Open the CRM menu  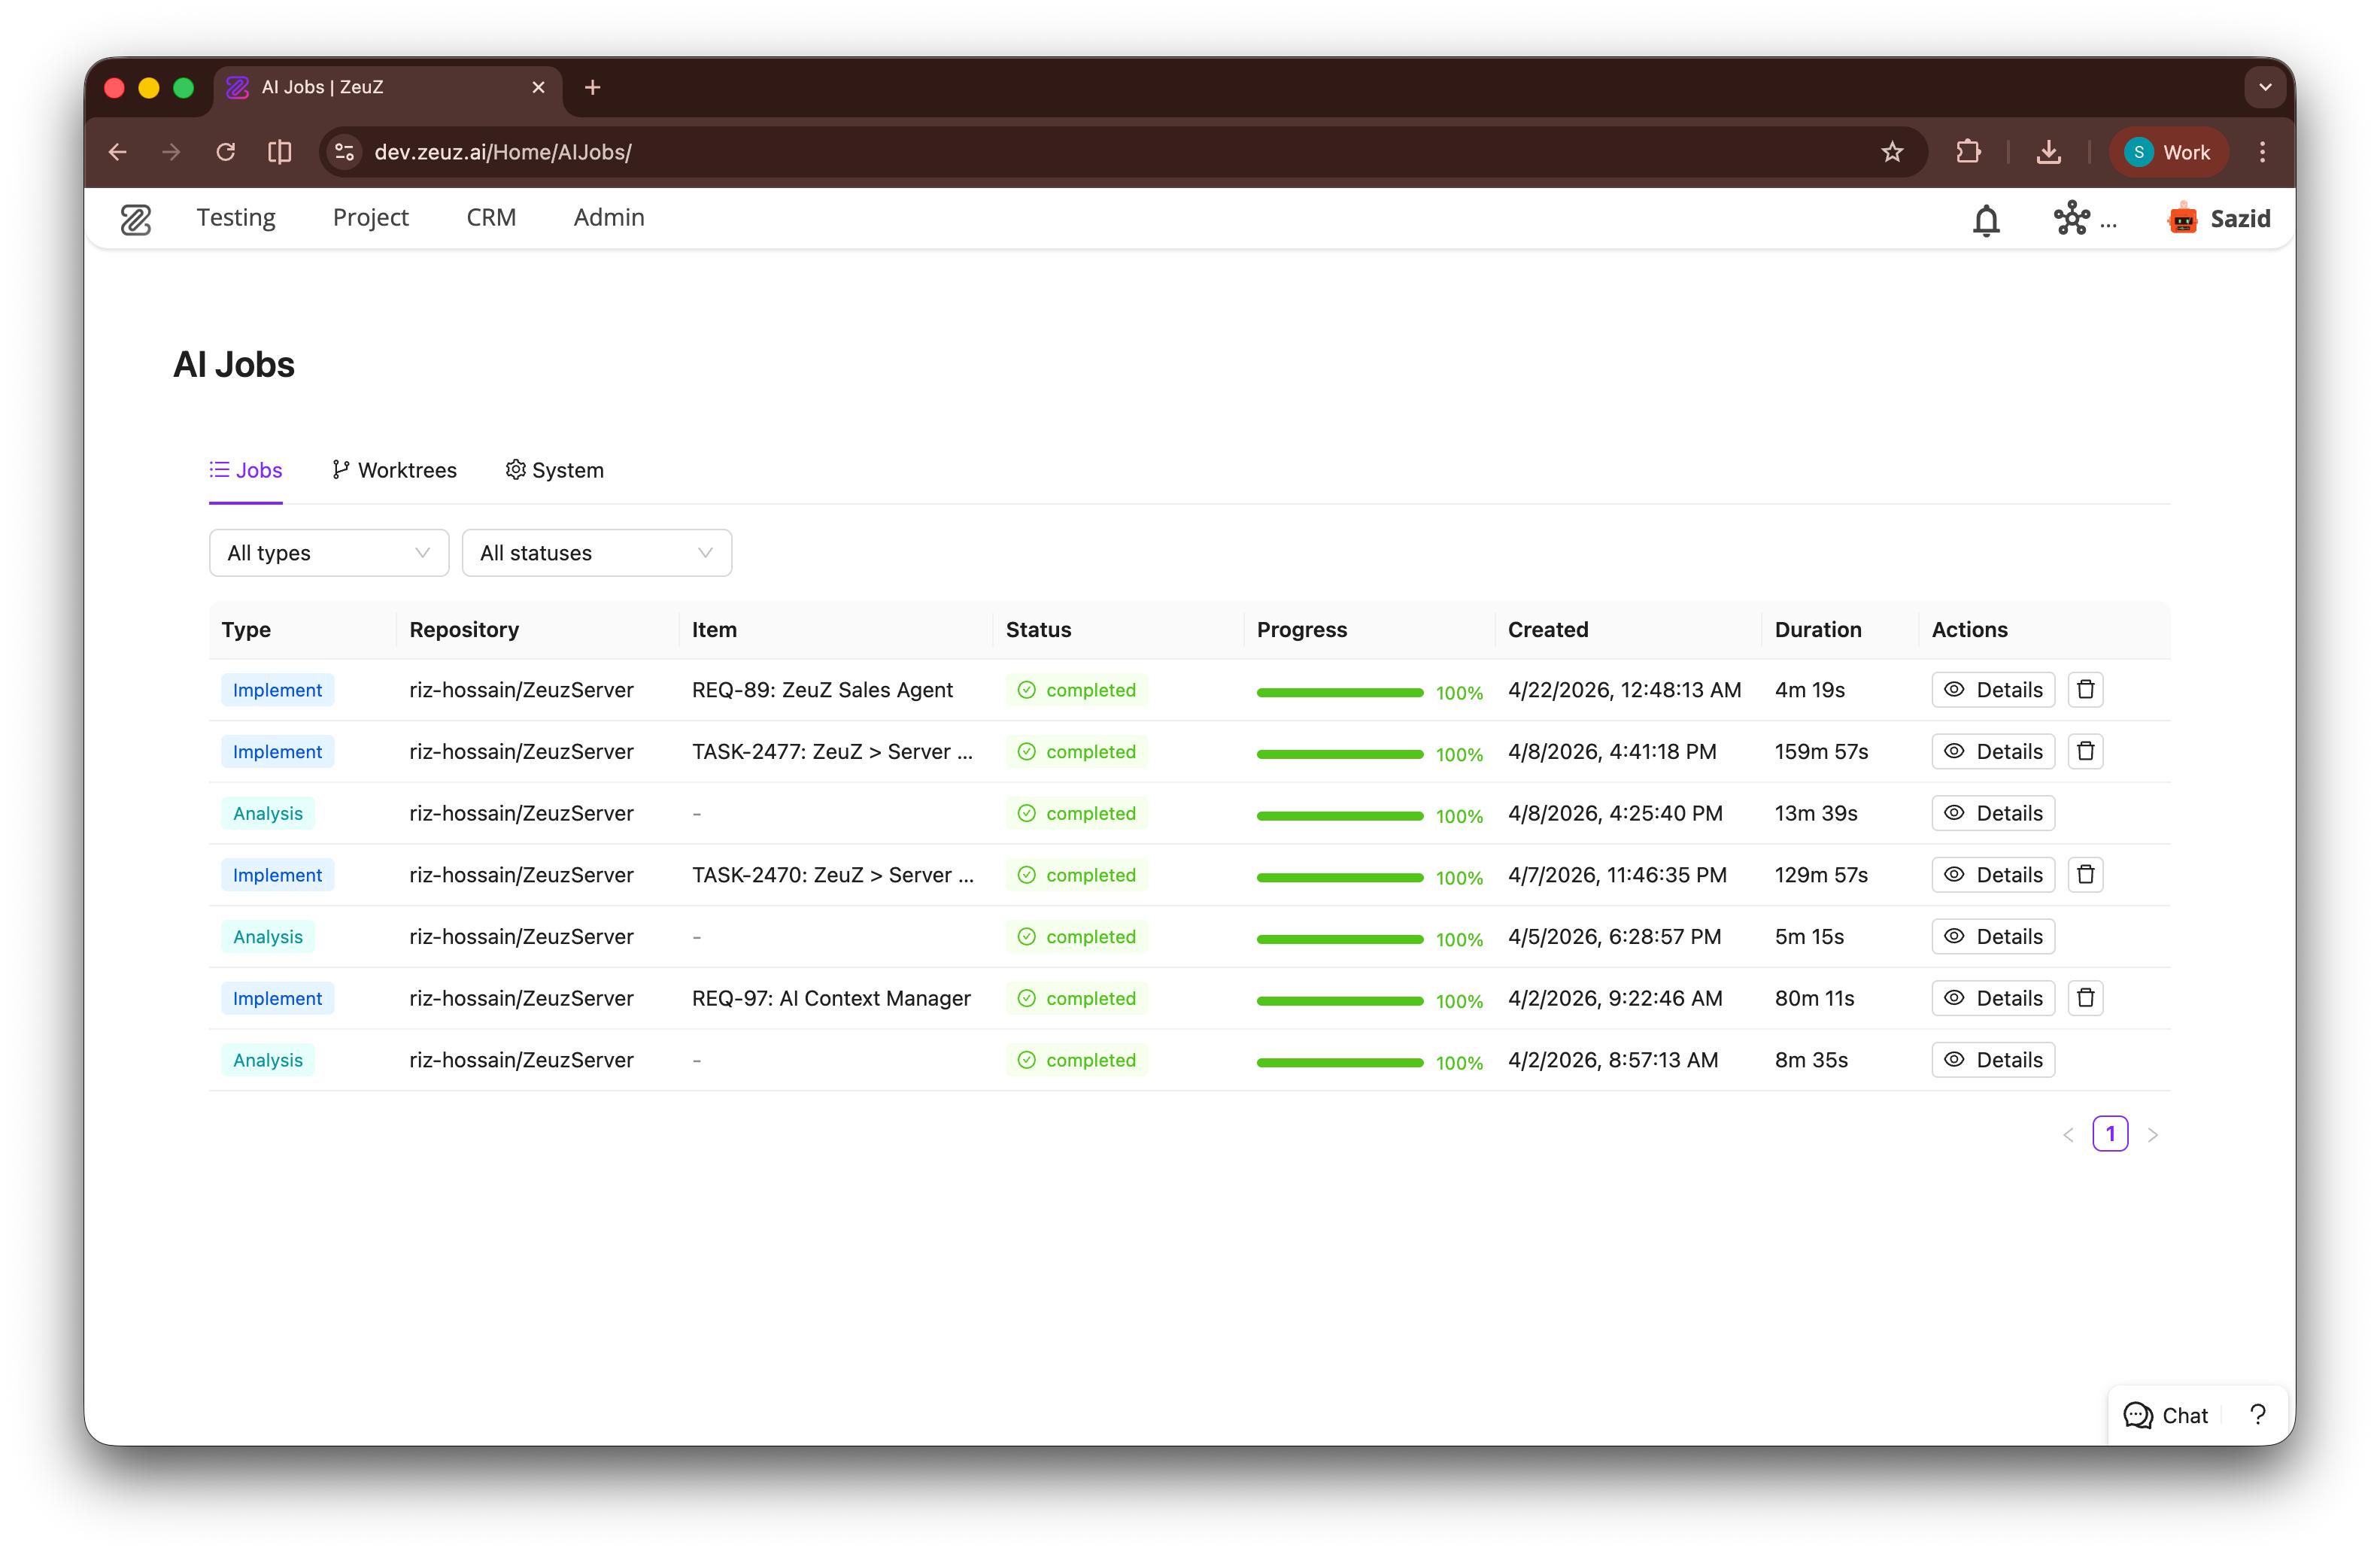tap(491, 218)
